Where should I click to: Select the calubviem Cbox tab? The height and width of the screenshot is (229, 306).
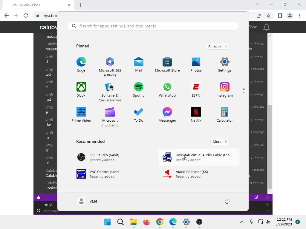[x=38, y=5]
